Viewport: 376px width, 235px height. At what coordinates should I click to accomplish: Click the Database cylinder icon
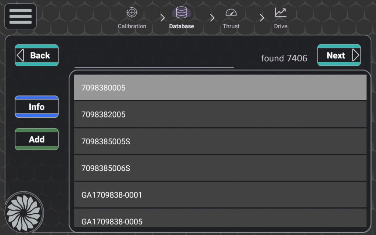(x=181, y=13)
